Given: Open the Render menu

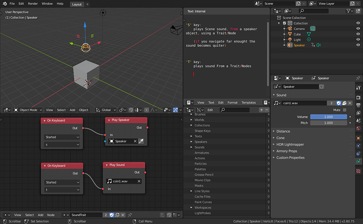Looking at the screenshot, I should click(33, 4).
